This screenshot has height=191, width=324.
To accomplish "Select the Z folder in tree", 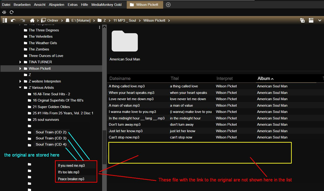I will click(x=30, y=75).
